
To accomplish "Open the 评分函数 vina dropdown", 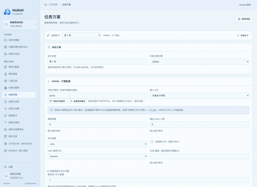I will pyautogui.click(x=97, y=144).
